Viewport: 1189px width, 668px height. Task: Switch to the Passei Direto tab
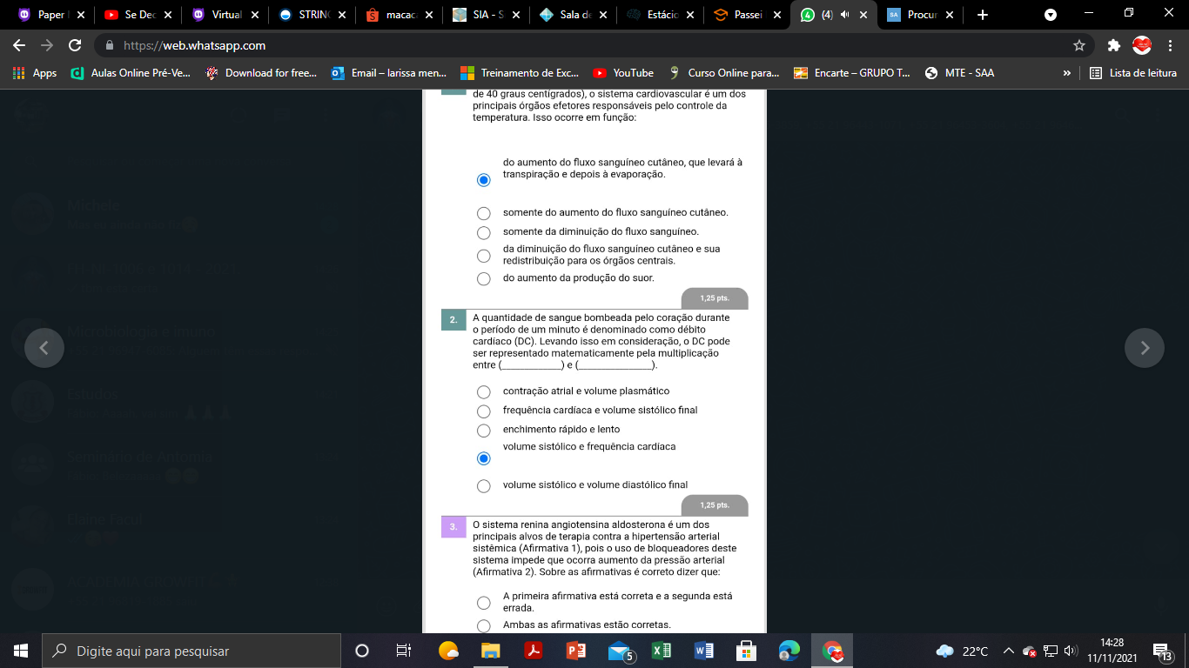click(x=744, y=15)
